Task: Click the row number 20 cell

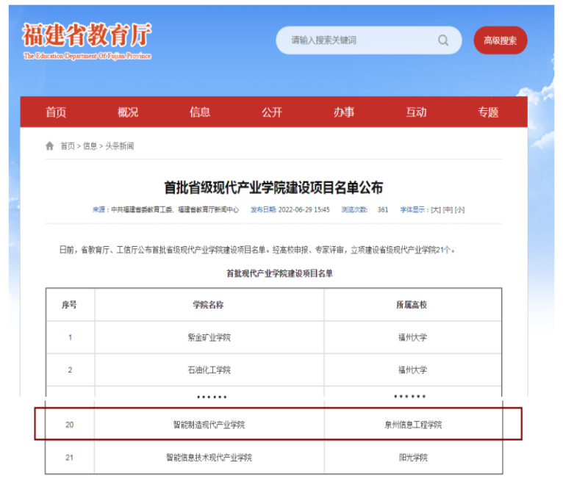Action: 70,425
